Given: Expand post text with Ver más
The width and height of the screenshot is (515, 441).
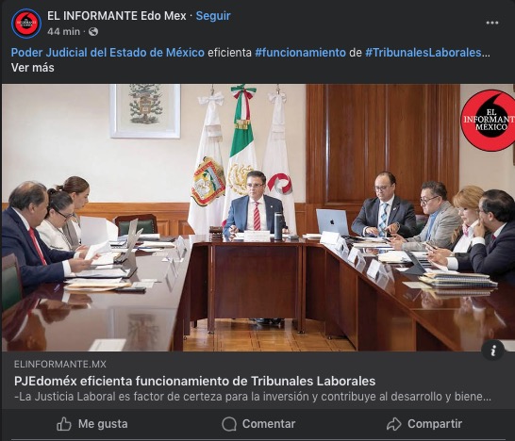Looking at the screenshot, I should coord(32,68).
